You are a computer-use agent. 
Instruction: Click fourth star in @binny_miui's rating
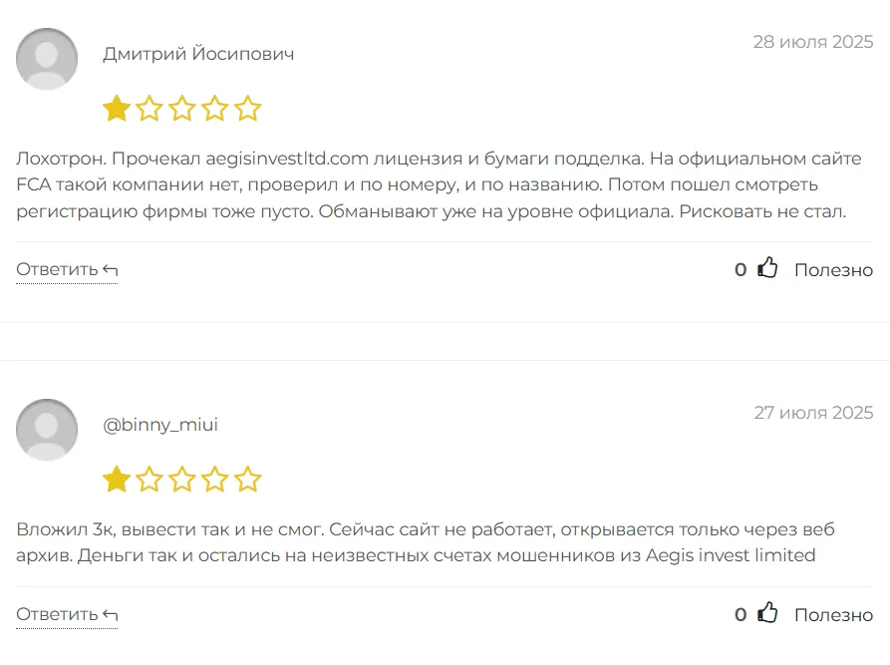coord(215,480)
